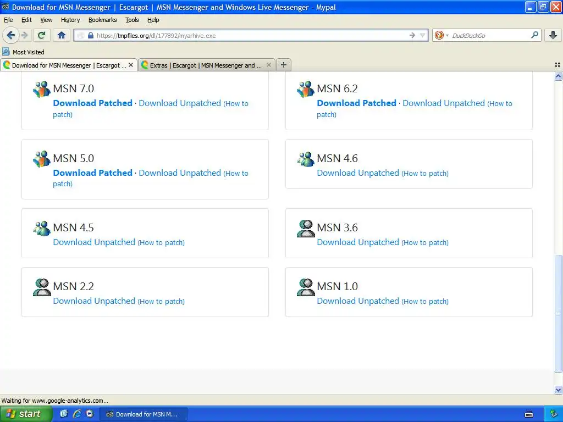The height and width of the screenshot is (422, 563).
Task: Click Download Unpatched for MSN 3.6
Action: [358, 242]
